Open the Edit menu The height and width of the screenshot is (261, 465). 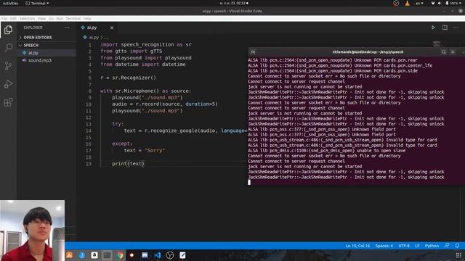(13, 18)
